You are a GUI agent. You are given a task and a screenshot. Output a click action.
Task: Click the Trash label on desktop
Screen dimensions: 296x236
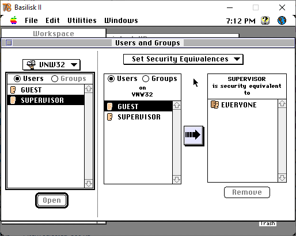pos(268,223)
